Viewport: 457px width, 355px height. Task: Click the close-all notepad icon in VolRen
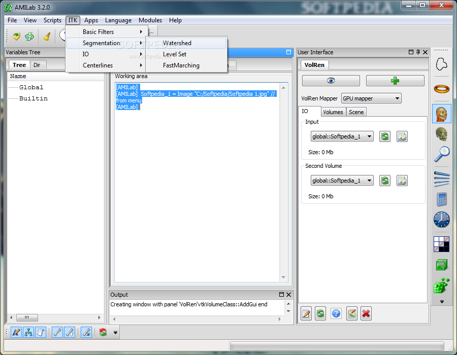coord(352,313)
